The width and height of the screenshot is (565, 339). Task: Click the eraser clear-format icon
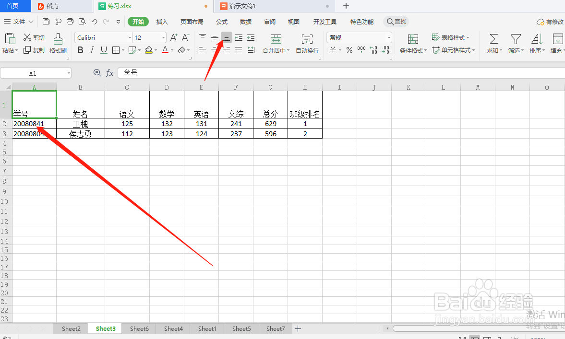181,50
